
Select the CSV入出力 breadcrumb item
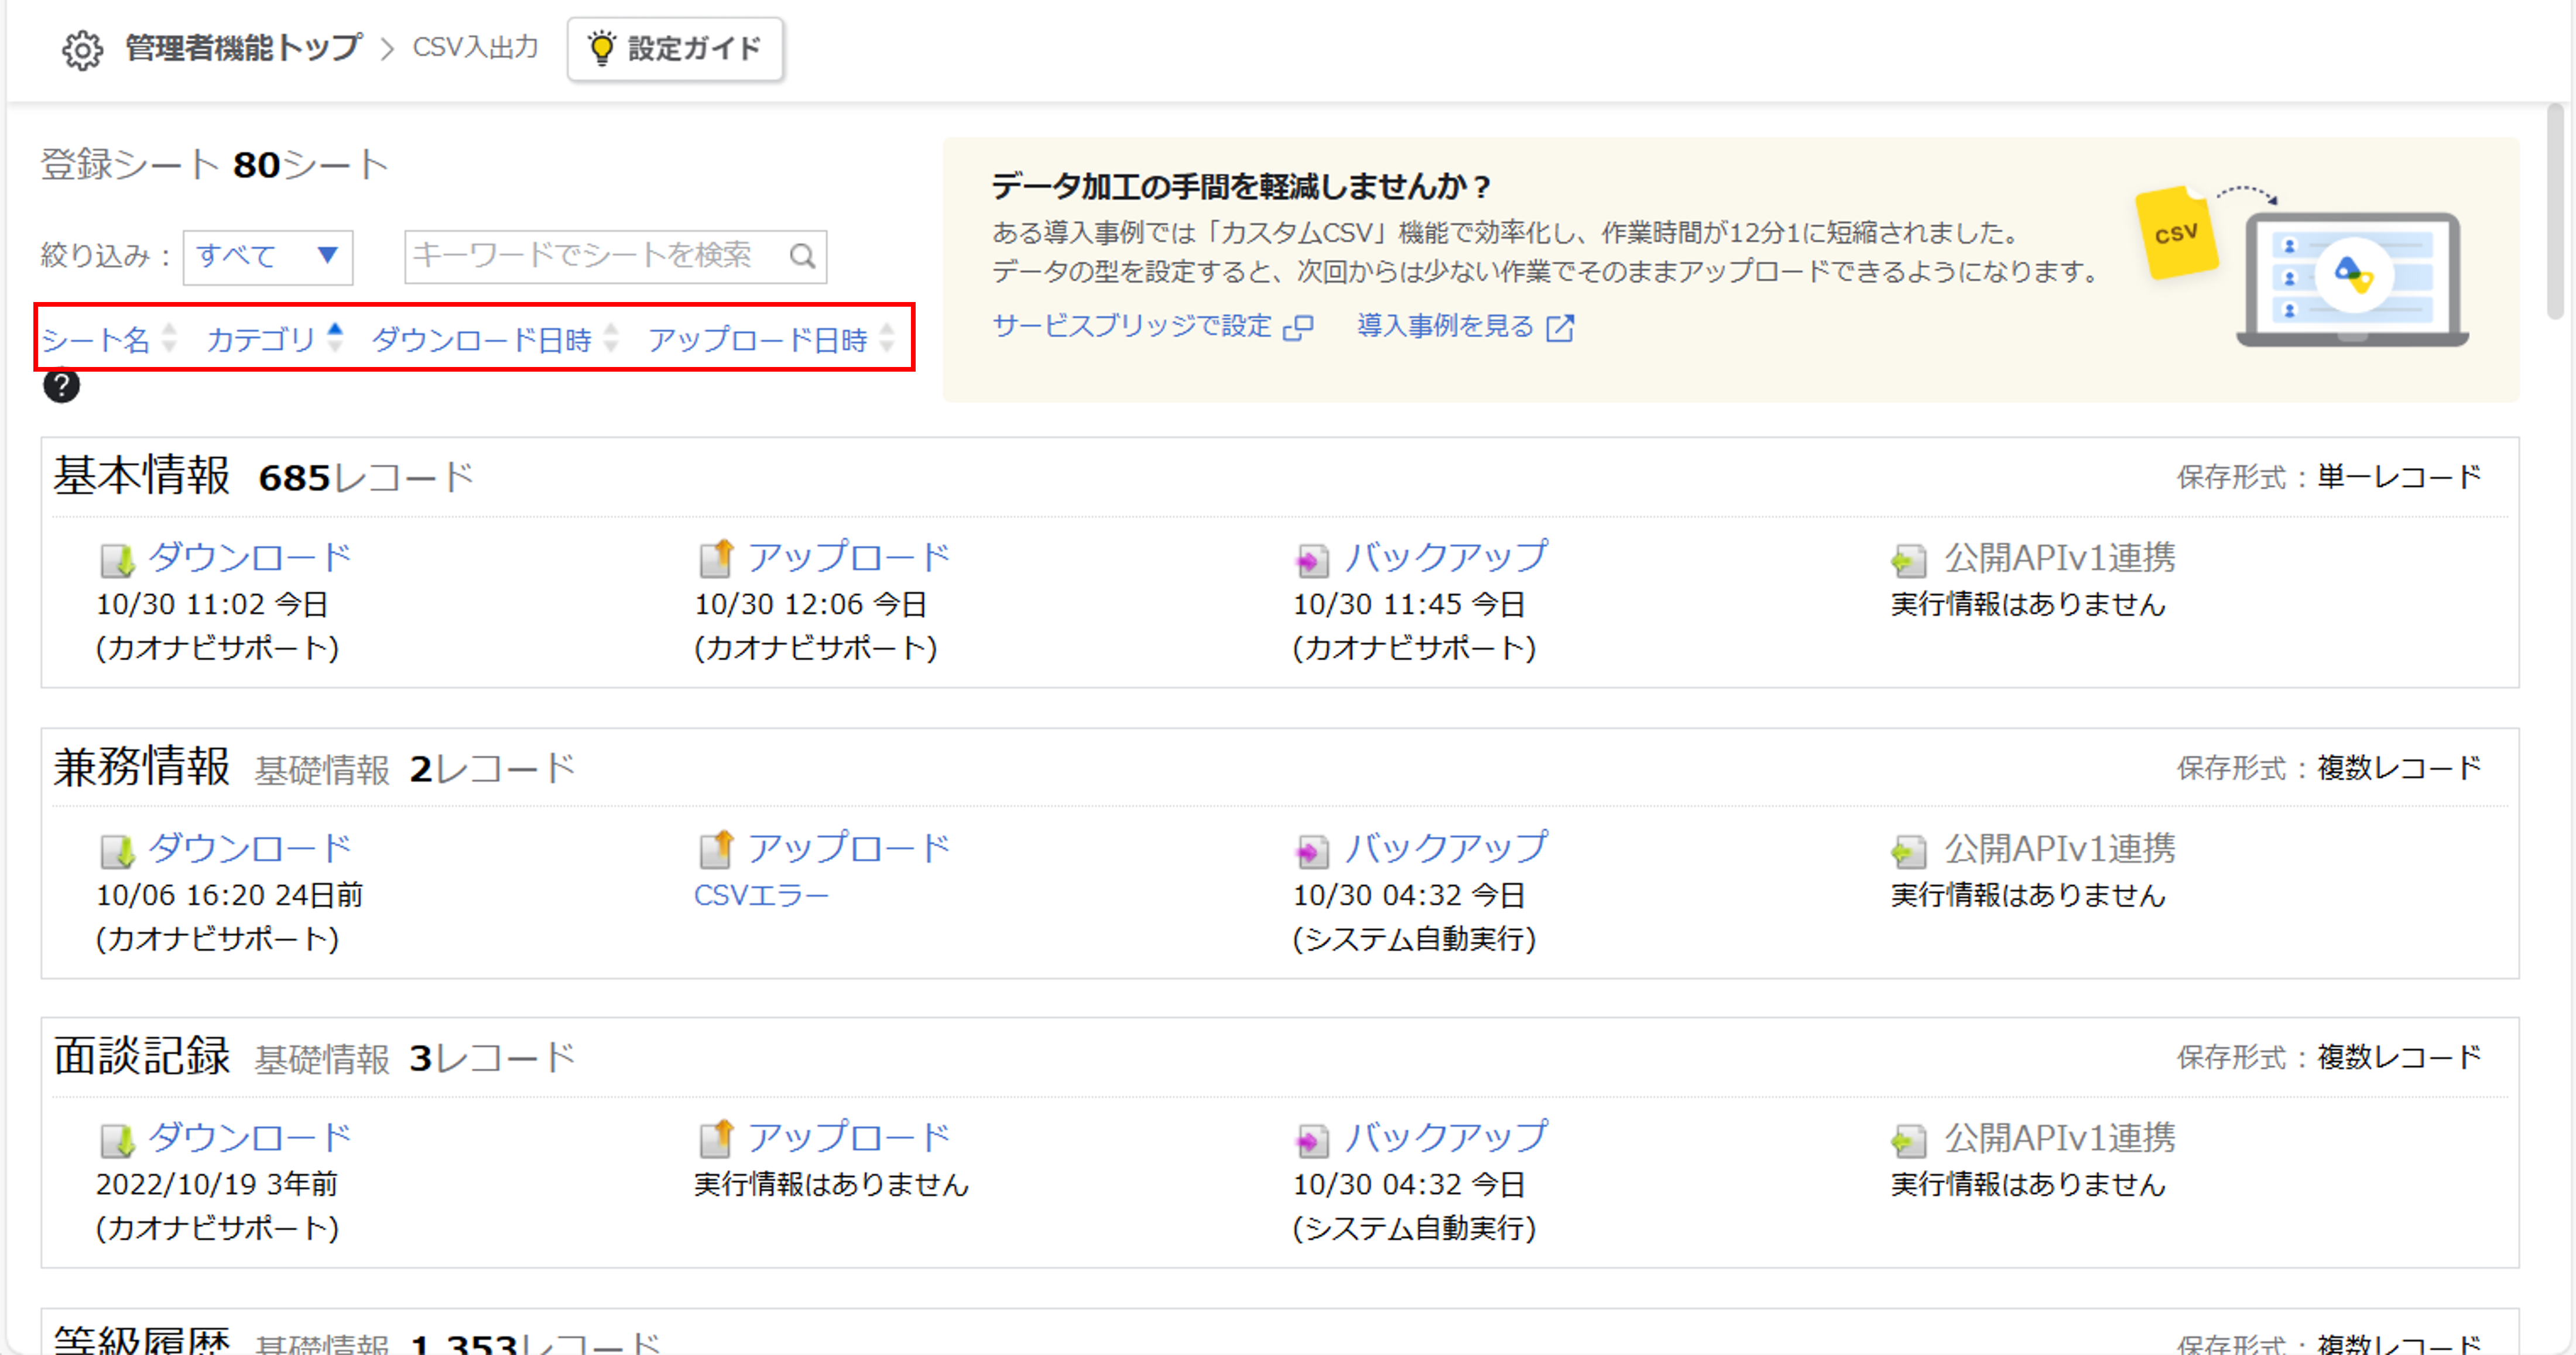coord(475,46)
